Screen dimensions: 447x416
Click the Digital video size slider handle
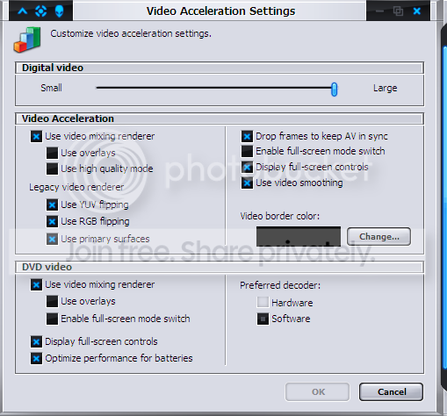pos(334,89)
